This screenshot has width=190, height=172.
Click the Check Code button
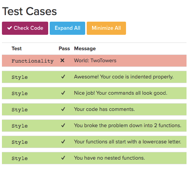click(x=25, y=28)
